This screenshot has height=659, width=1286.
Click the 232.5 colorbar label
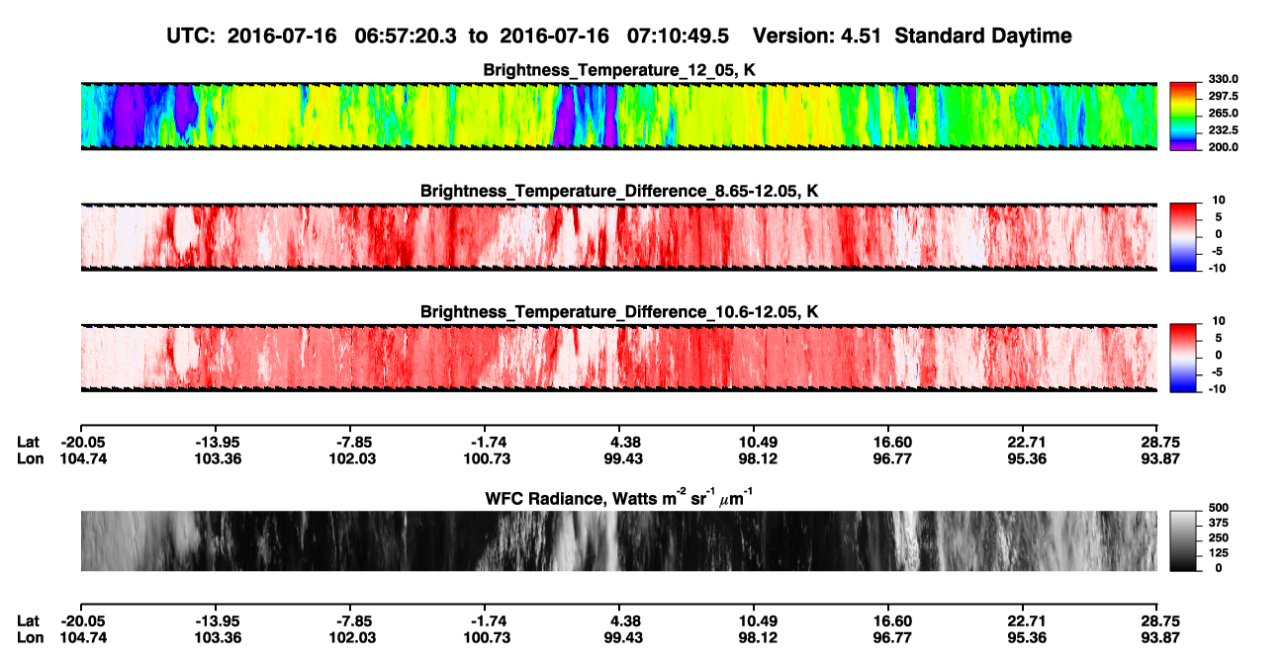(1224, 130)
